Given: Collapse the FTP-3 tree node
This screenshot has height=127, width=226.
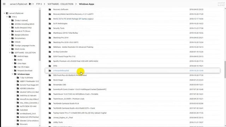Looking at the screenshot, I should tap(7, 17).
